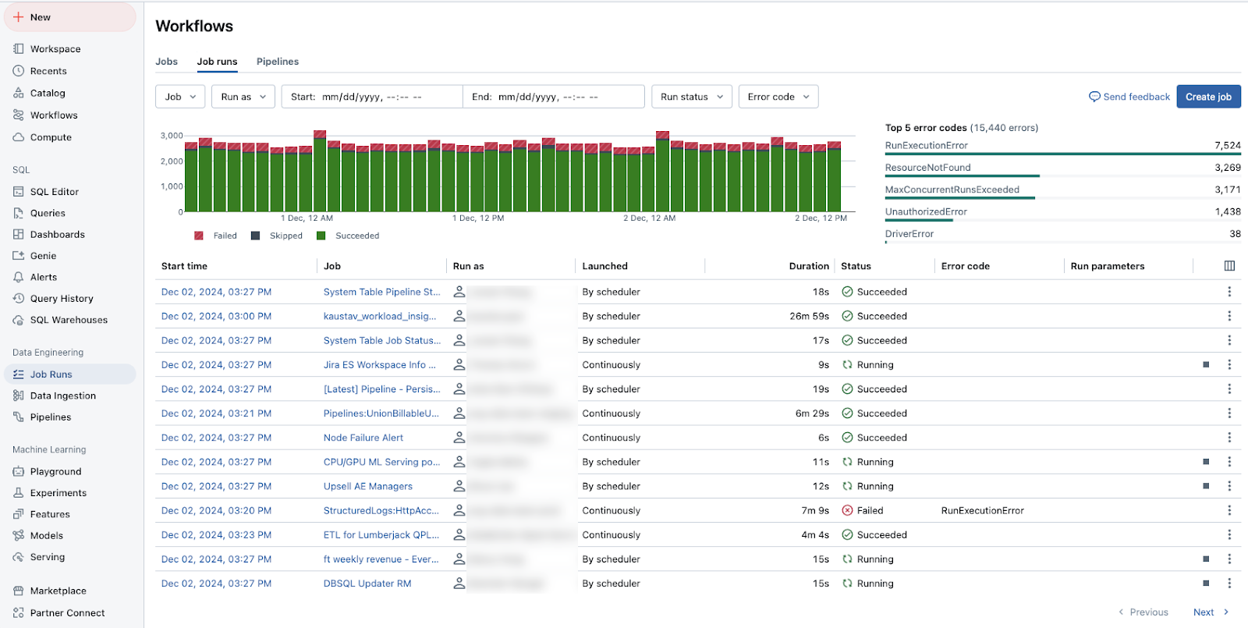Open kebab menu for StructuredLogs failed run
Image resolution: width=1248 pixels, height=628 pixels.
point(1229,511)
